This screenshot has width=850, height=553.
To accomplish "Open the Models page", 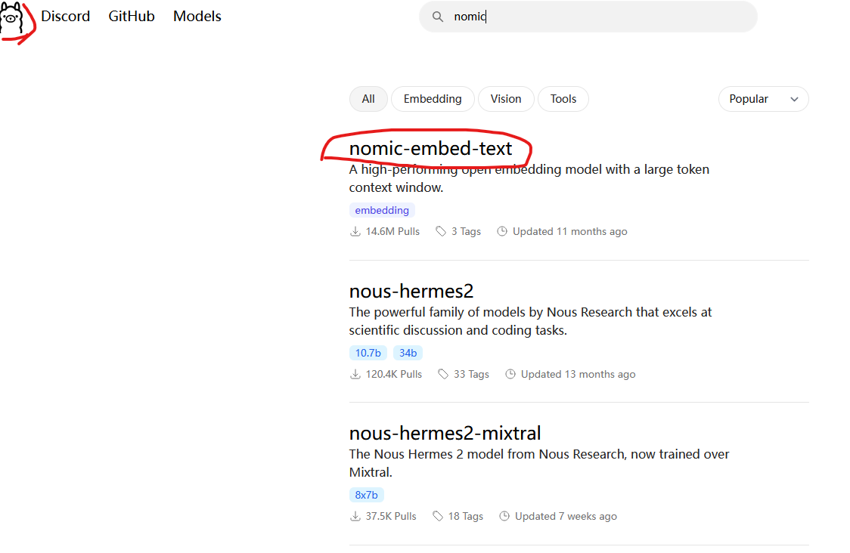I will pos(197,16).
